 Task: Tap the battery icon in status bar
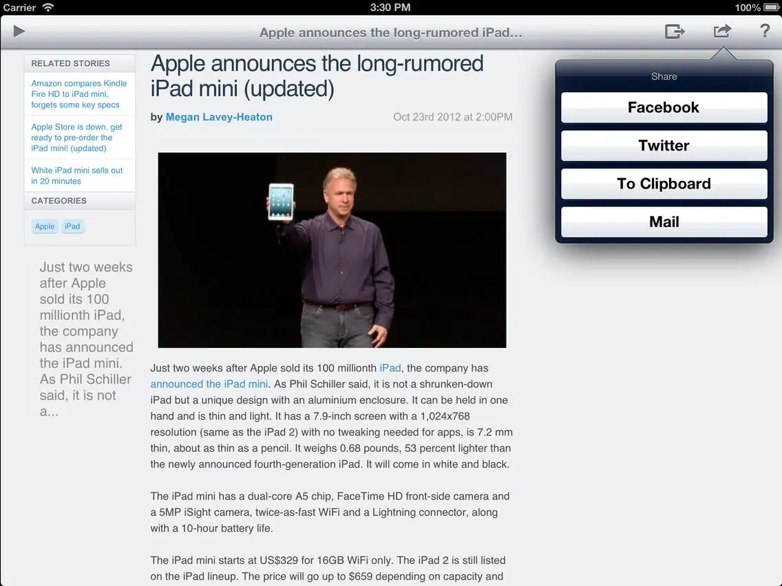point(771,8)
